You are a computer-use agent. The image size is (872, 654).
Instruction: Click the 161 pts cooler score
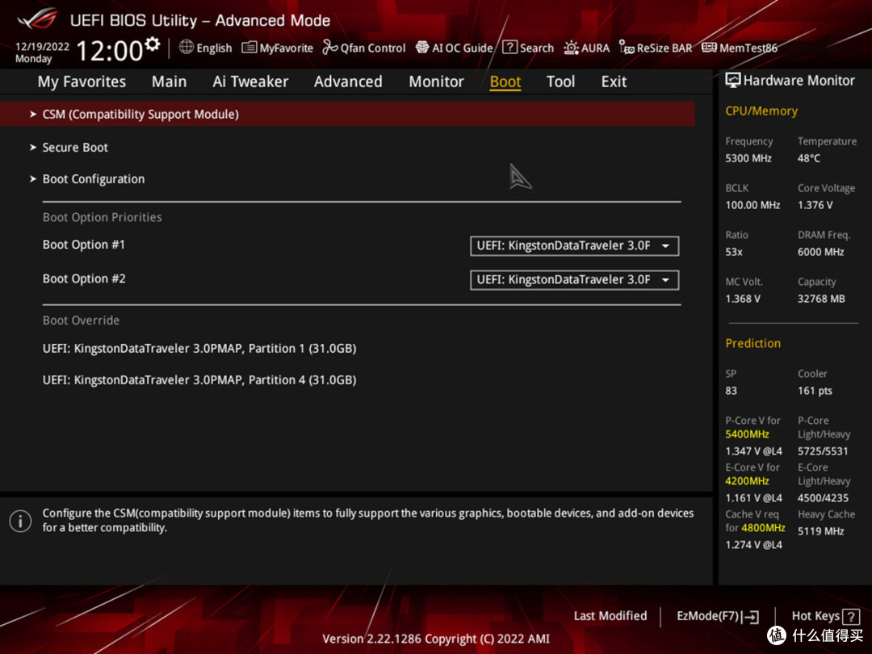[815, 391]
